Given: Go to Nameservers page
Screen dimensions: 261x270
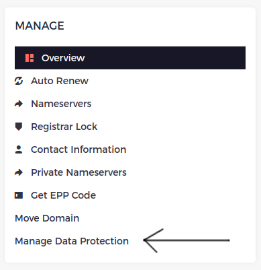Looking at the screenshot, I should [x=61, y=104].
